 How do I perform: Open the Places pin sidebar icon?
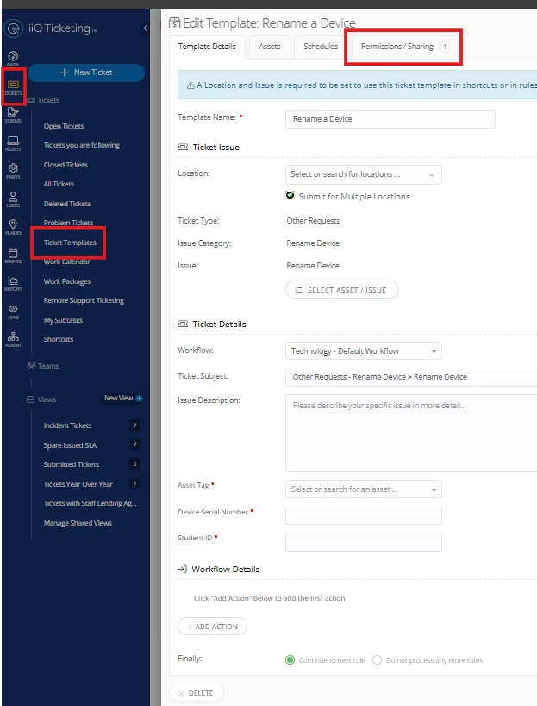[x=13, y=227]
